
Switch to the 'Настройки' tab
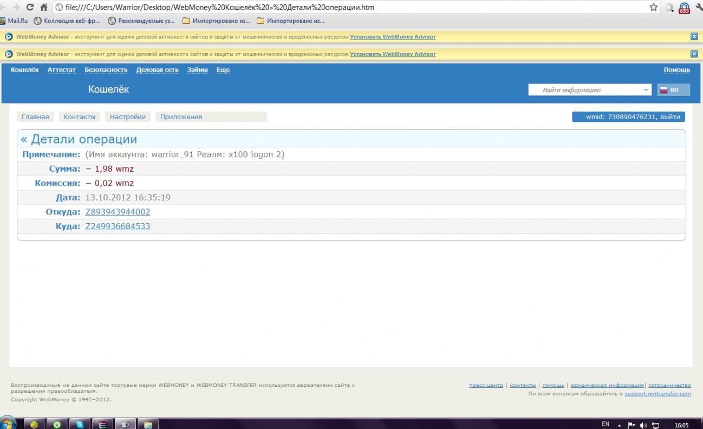[128, 117]
